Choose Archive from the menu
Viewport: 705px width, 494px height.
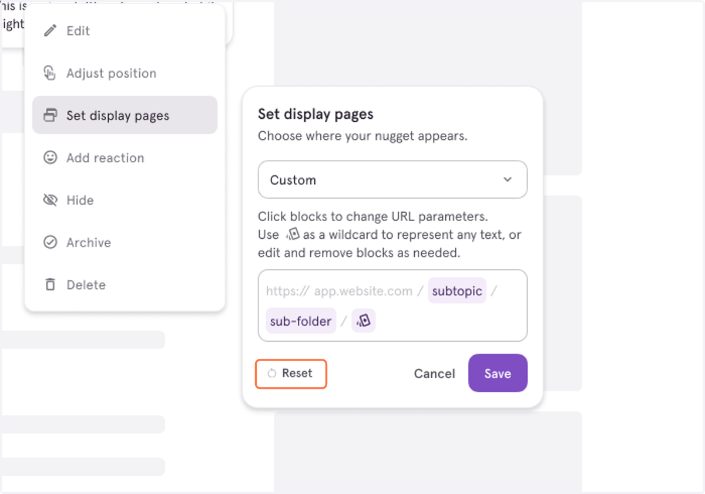[x=125, y=242]
